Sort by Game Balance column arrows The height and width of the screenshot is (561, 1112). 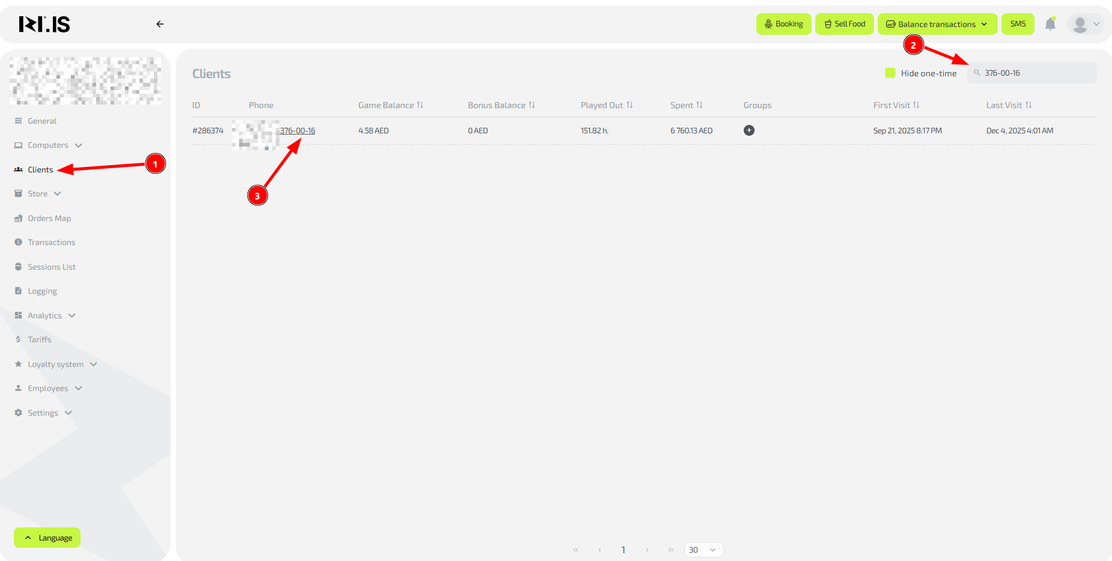(x=420, y=105)
